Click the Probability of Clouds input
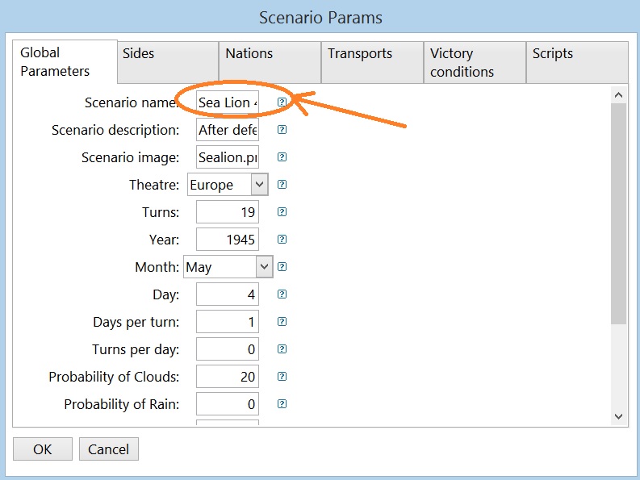 (228, 376)
